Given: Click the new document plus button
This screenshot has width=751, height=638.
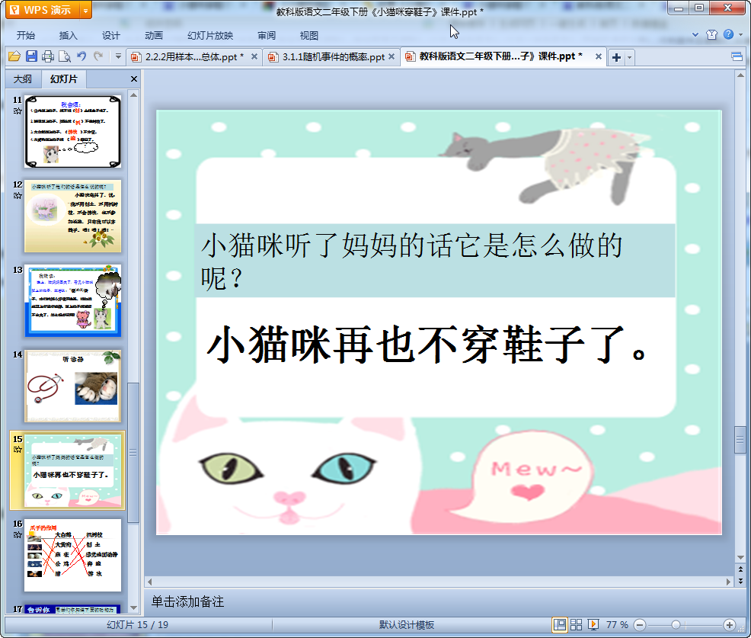Looking at the screenshot, I should 616,57.
